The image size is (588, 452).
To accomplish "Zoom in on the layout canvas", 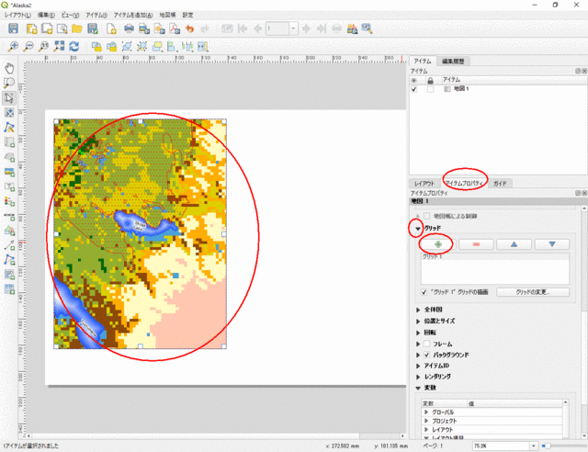I will click(13, 47).
